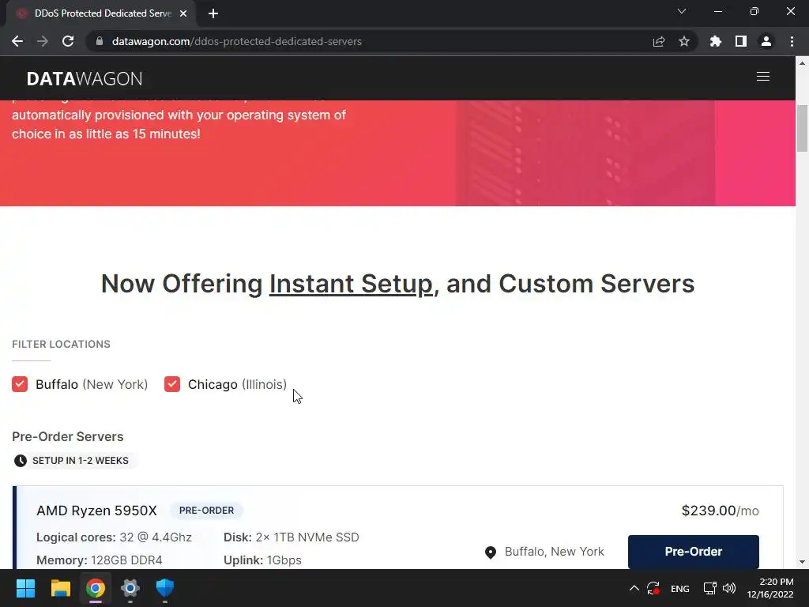
Task: Click the padlock site info icon
Action: click(x=100, y=41)
